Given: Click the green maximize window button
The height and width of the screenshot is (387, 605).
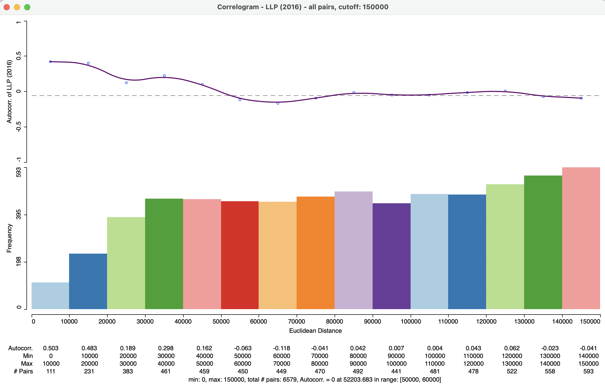Looking at the screenshot, I should [x=27, y=7].
